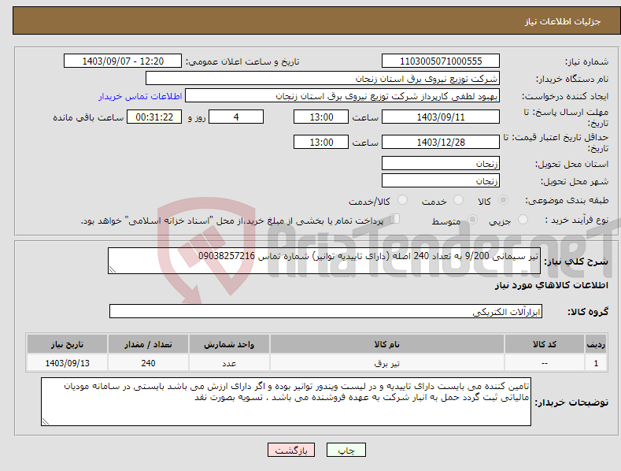
Task: Click the تعداد / مقدار column header
Action: pyautogui.click(x=148, y=344)
